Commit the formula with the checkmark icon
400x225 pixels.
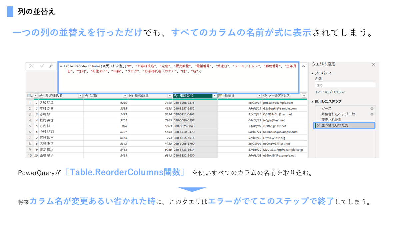click(42, 66)
